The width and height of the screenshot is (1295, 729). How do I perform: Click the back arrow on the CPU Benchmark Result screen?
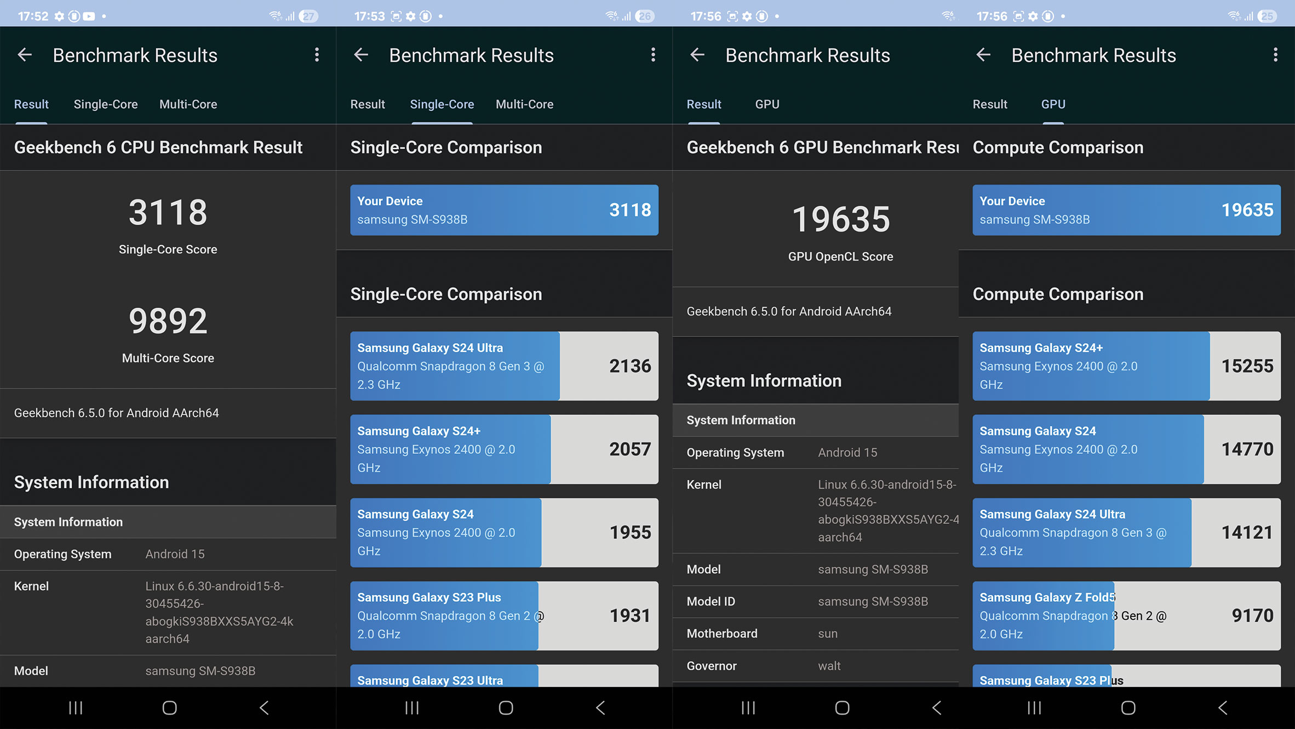[25, 55]
